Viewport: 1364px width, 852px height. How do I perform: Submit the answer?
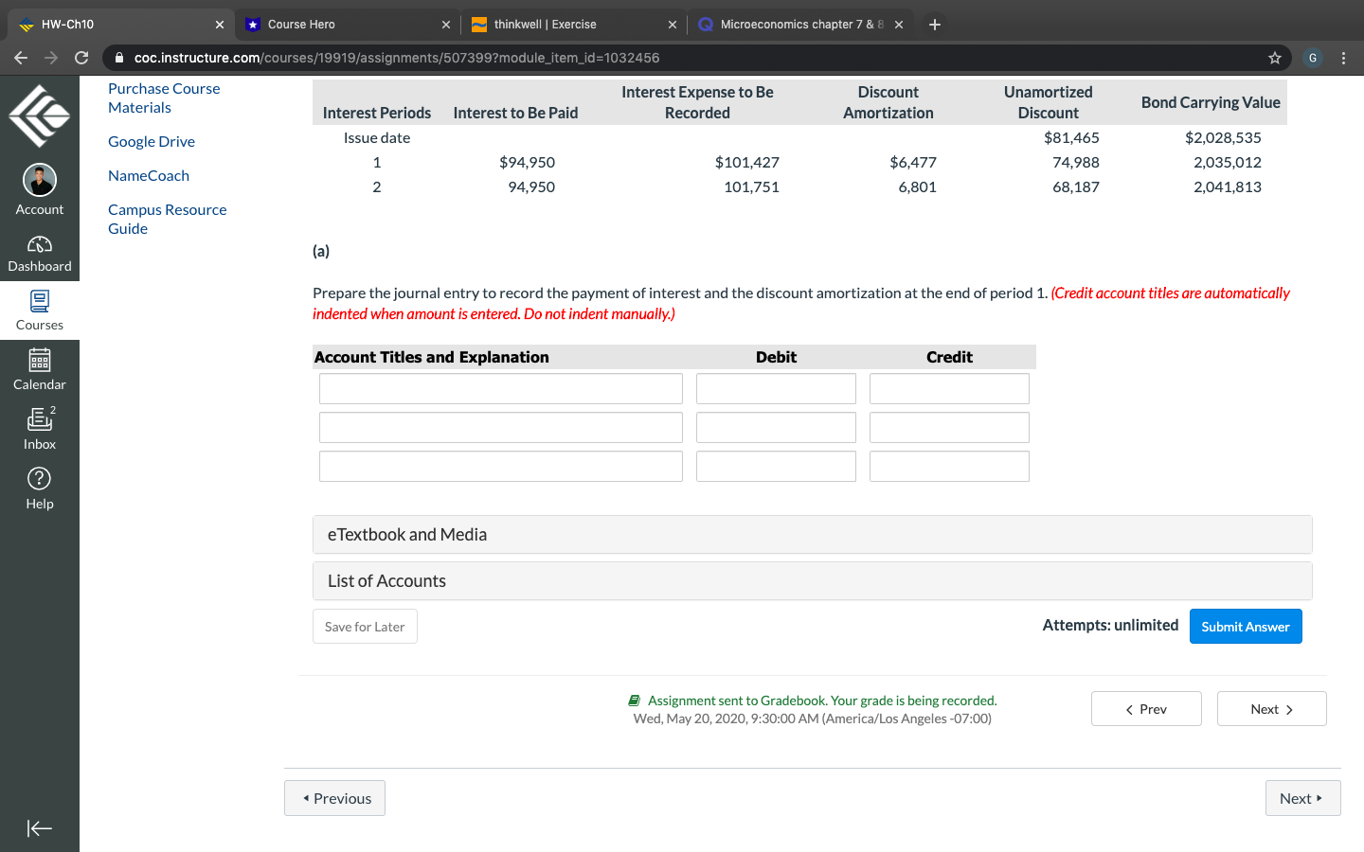point(1246,627)
